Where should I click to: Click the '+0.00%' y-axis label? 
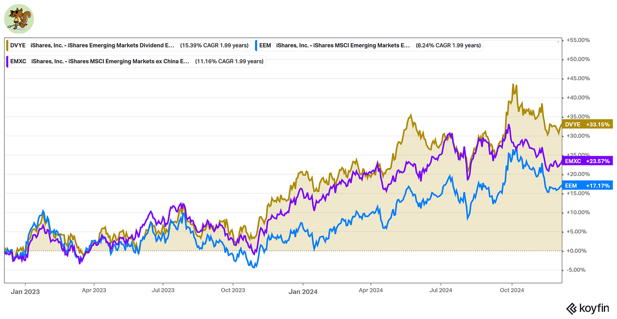576,251
